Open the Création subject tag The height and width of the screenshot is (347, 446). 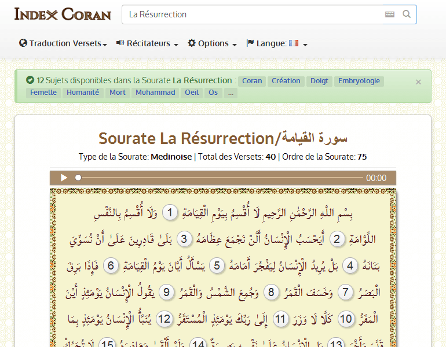click(286, 81)
